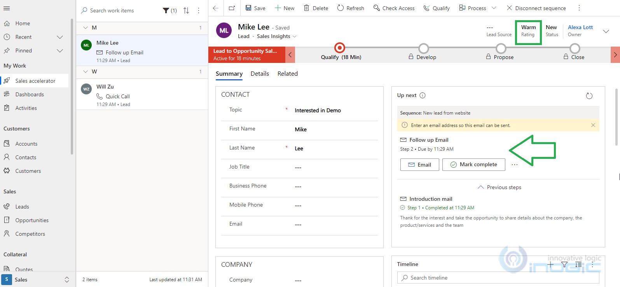Open owner Alexa Lott link
Image resolution: width=620 pixels, height=287 pixels.
coord(580,27)
